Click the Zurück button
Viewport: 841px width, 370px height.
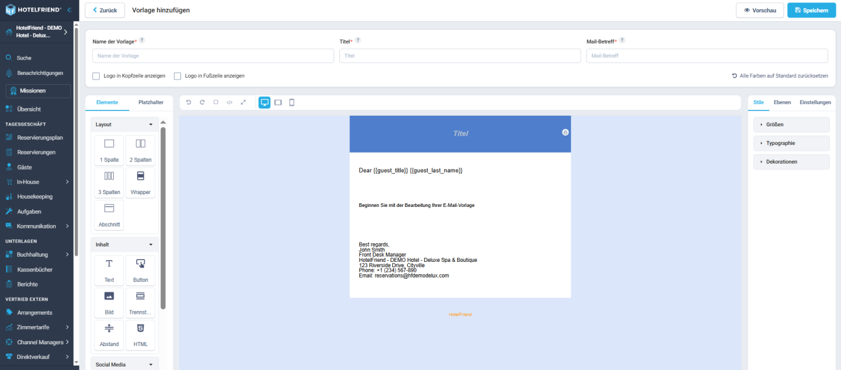(105, 11)
